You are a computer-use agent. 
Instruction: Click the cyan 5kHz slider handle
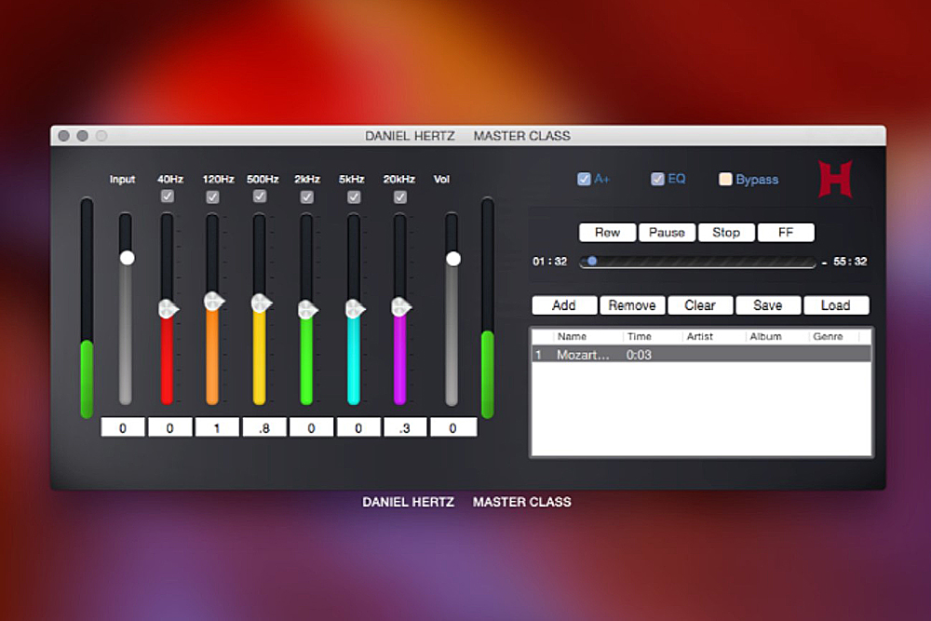(x=355, y=309)
